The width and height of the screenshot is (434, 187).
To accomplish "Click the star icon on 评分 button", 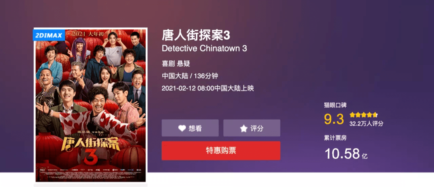I will (244, 128).
